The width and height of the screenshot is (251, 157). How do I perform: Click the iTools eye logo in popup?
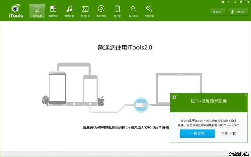(x=175, y=97)
